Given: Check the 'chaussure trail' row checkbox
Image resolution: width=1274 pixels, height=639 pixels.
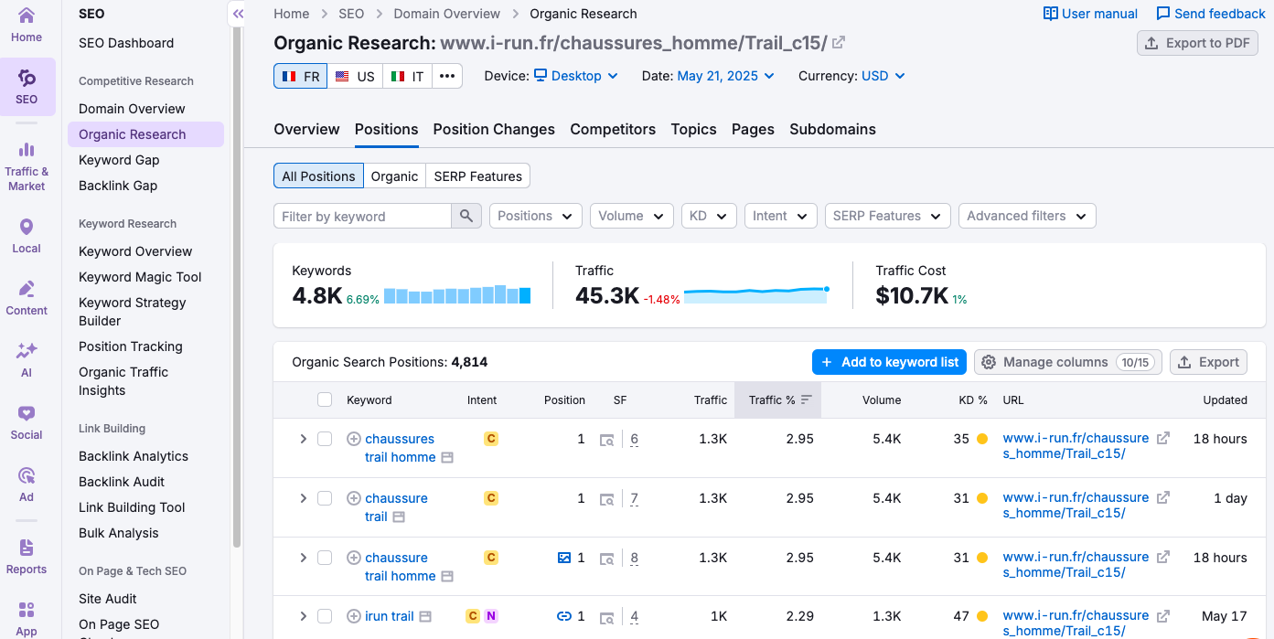Looking at the screenshot, I should click(325, 498).
